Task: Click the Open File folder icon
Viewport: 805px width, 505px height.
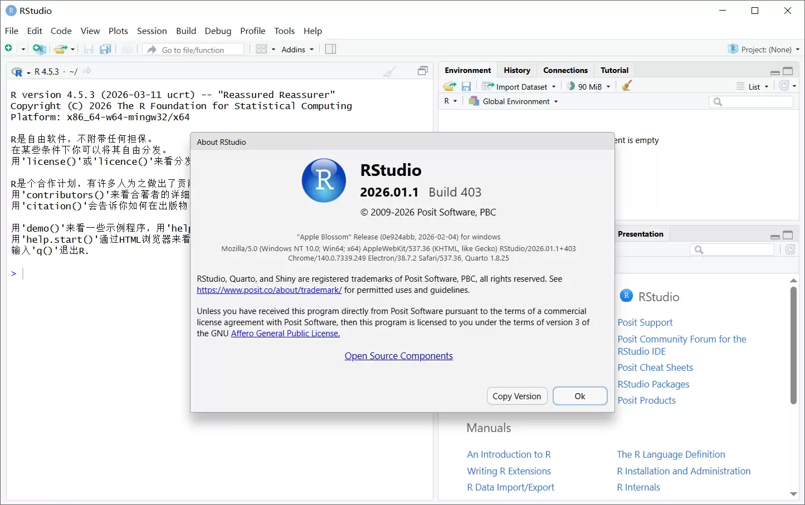Action: [x=60, y=49]
